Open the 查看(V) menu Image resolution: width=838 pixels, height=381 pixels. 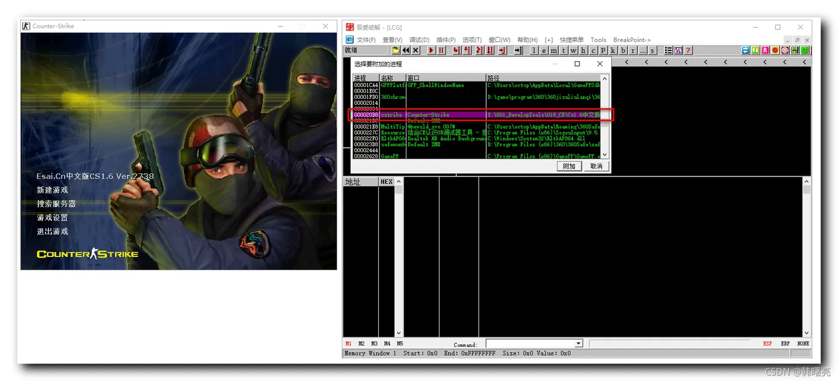tap(393, 40)
